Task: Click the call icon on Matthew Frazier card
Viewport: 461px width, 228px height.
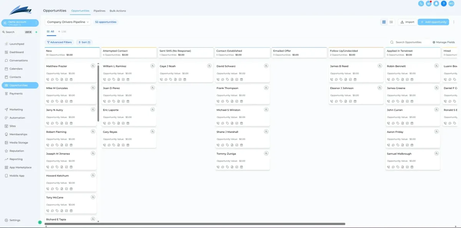Action: point(48,79)
